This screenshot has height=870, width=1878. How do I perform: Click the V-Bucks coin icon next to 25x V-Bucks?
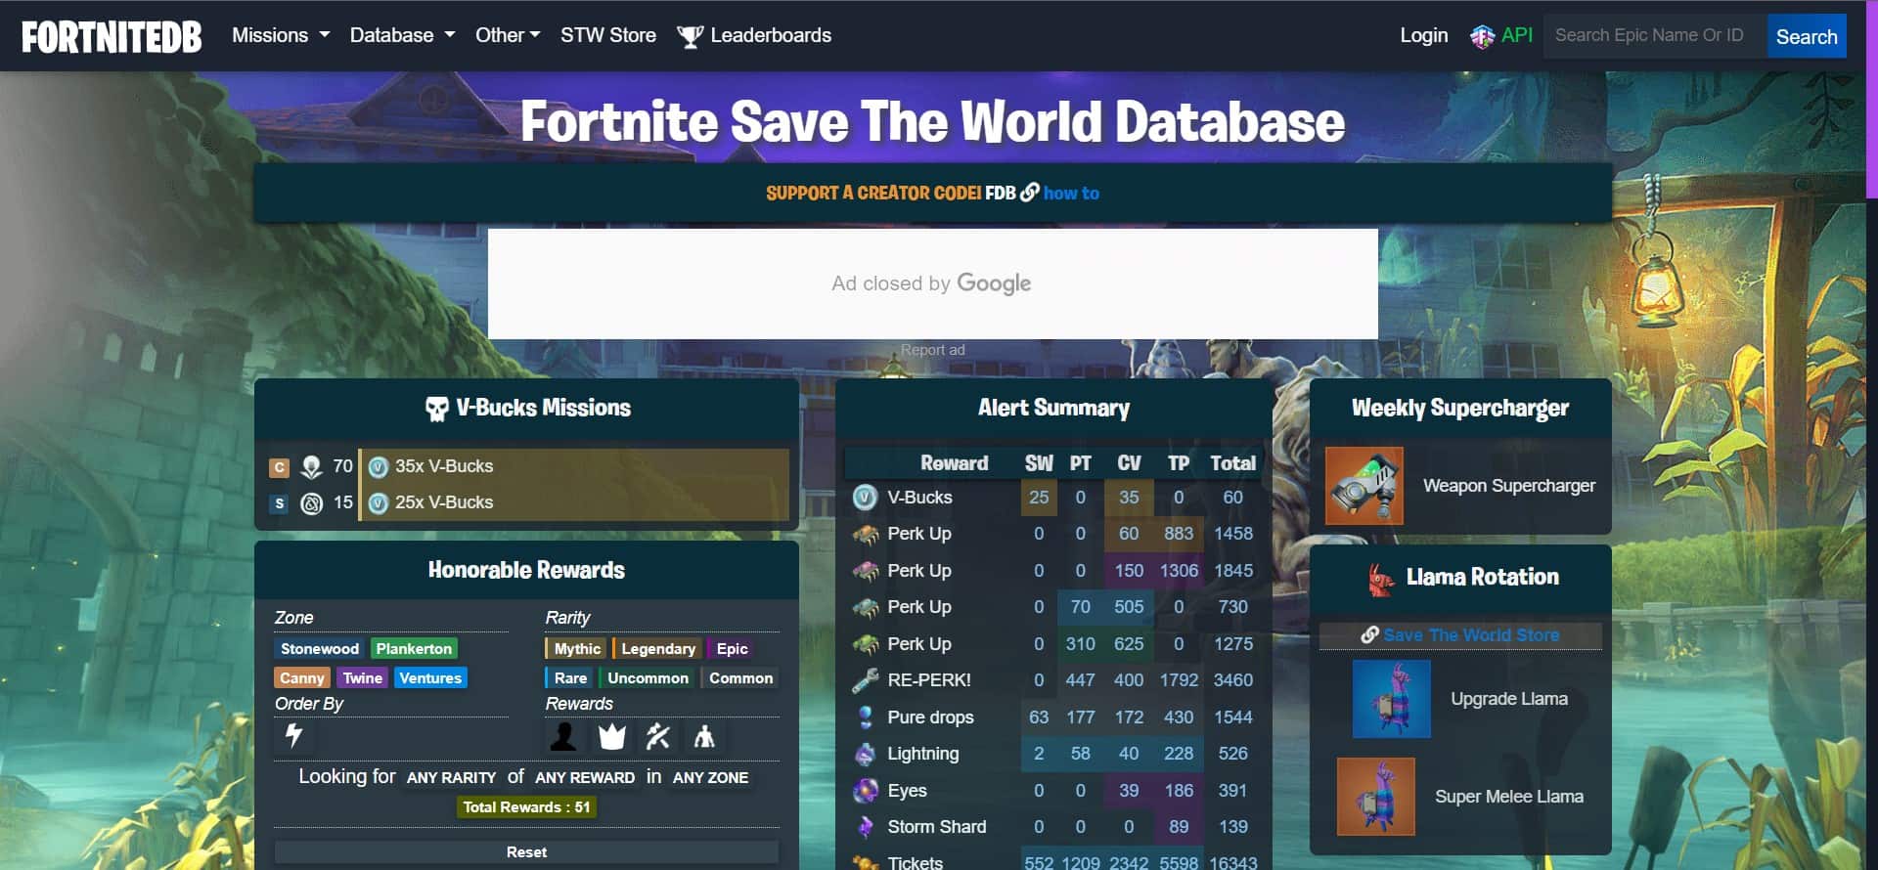[x=379, y=503]
